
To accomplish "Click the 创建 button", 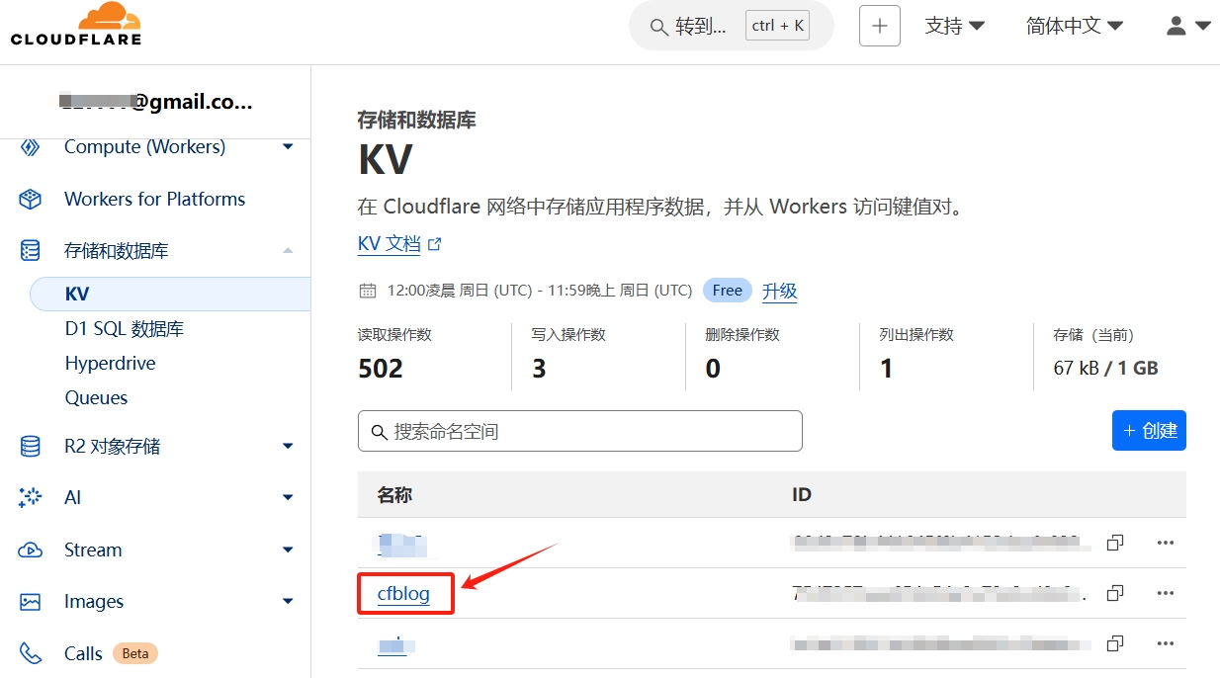I will pos(1149,430).
